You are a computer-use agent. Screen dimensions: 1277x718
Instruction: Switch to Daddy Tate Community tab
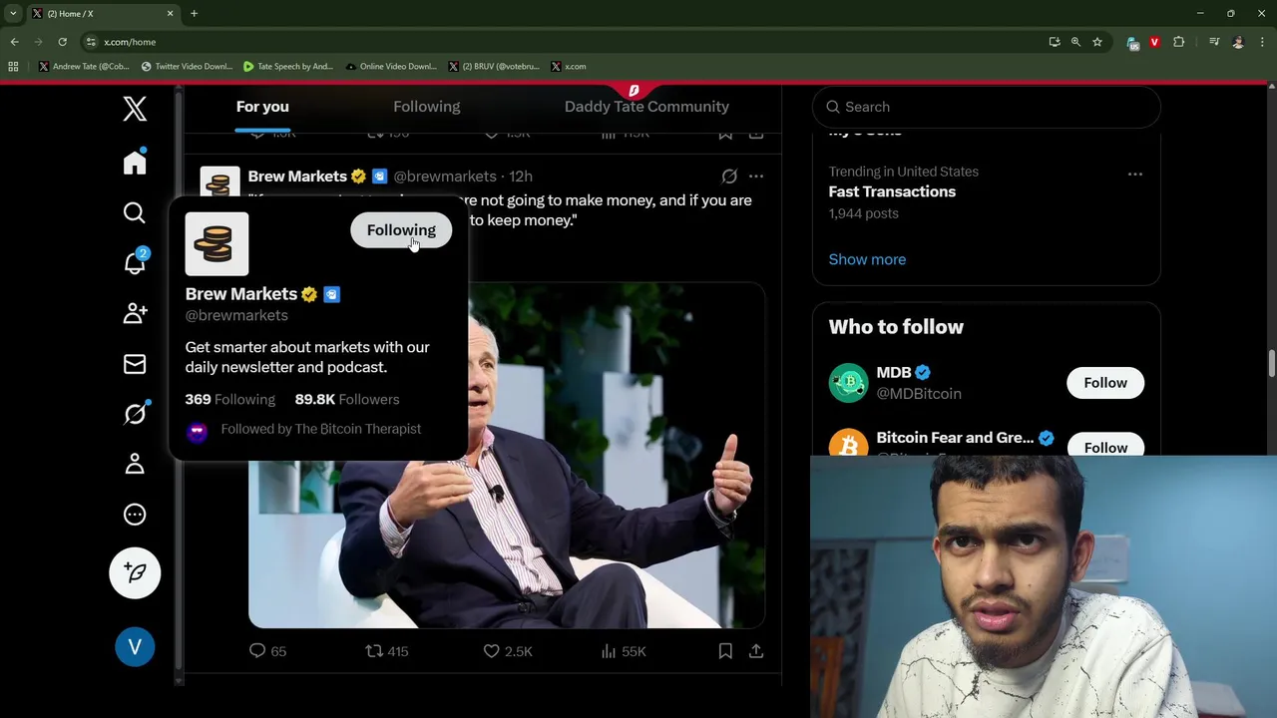click(646, 107)
